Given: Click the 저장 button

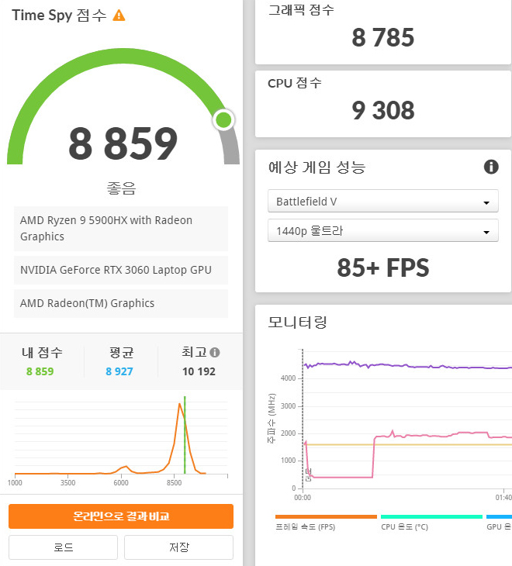Looking at the screenshot, I should pyautogui.click(x=178, y=547).
